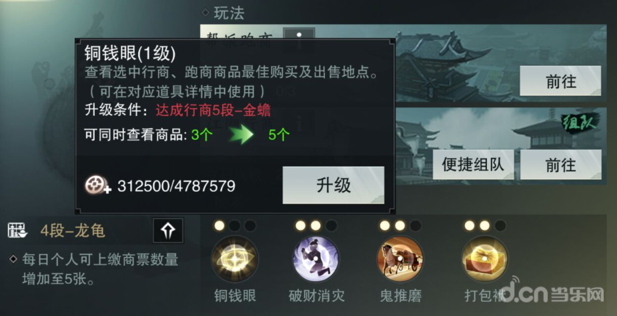Image resolution: width=617 pixels, height=316 pixels.
Task: Click the level dots above 破财消灾
Action: pyautogui.click(x=316, y=225)
